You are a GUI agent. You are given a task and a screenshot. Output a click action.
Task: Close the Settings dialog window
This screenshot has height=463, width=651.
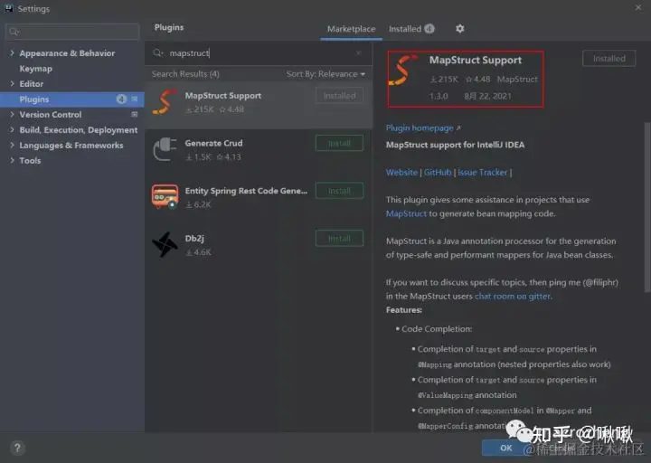click(x=638, y=7)
